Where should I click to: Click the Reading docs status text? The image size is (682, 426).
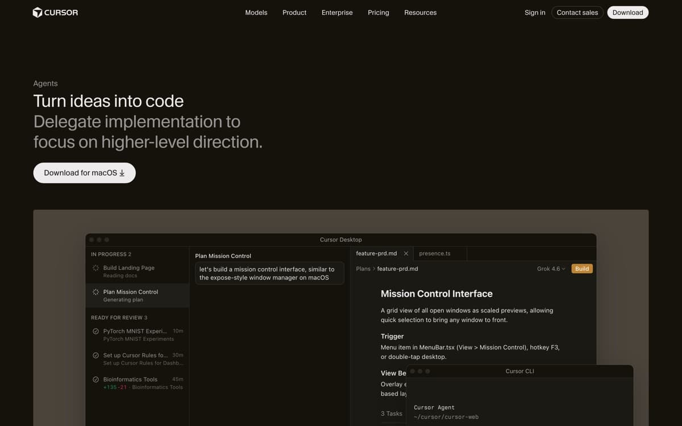(x=120, y=275)
